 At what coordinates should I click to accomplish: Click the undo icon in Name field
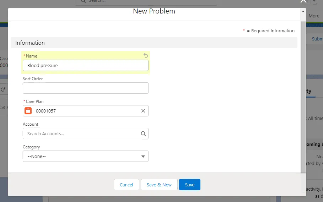pyautogui.click(x=146, y=55)
